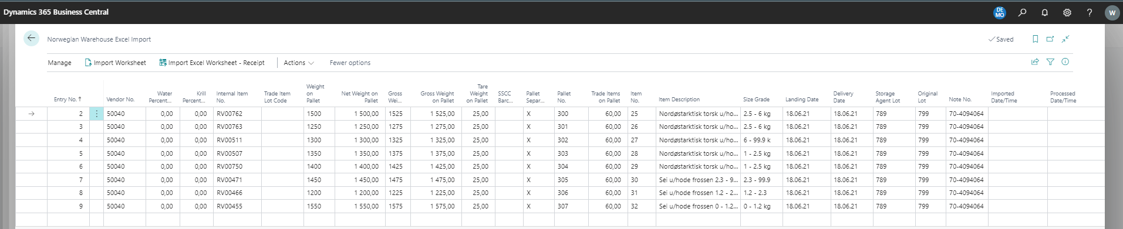This screenshot has height=229, width=1123.
Task: Open the Manage menu
Action: (x=59, y=63)
